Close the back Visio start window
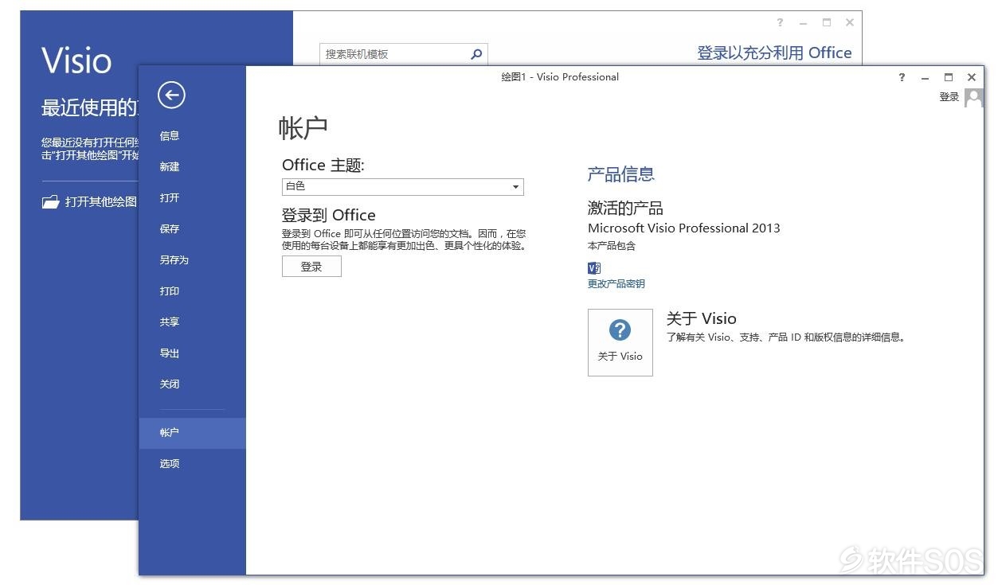The width and height of the screenshot is (998, 585). 849,22
